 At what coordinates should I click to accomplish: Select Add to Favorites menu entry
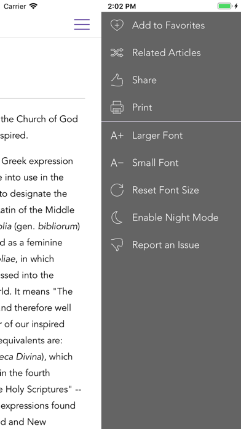(x=171, y=25)
